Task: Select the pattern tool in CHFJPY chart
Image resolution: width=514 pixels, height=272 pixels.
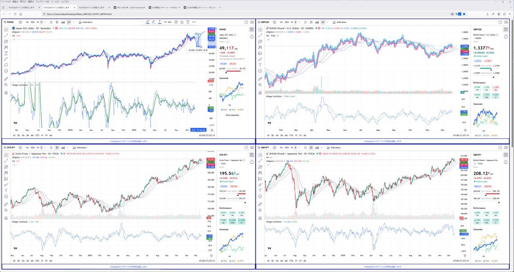Action: tap(6, 172)
